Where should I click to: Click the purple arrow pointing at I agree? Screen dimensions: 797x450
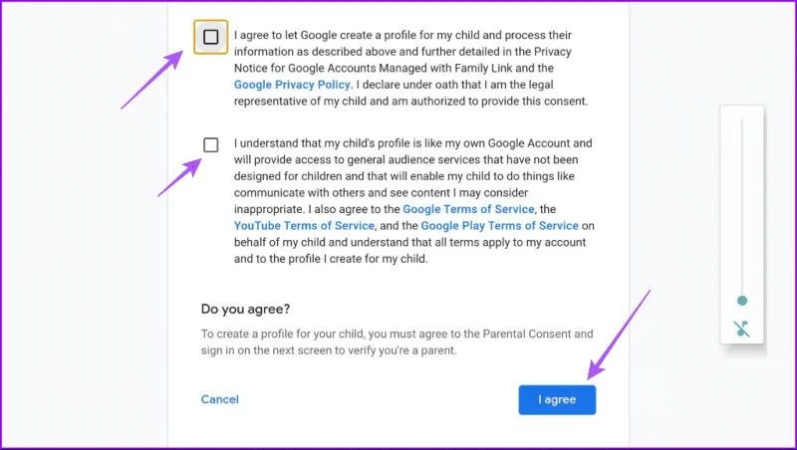click(619, 336)
